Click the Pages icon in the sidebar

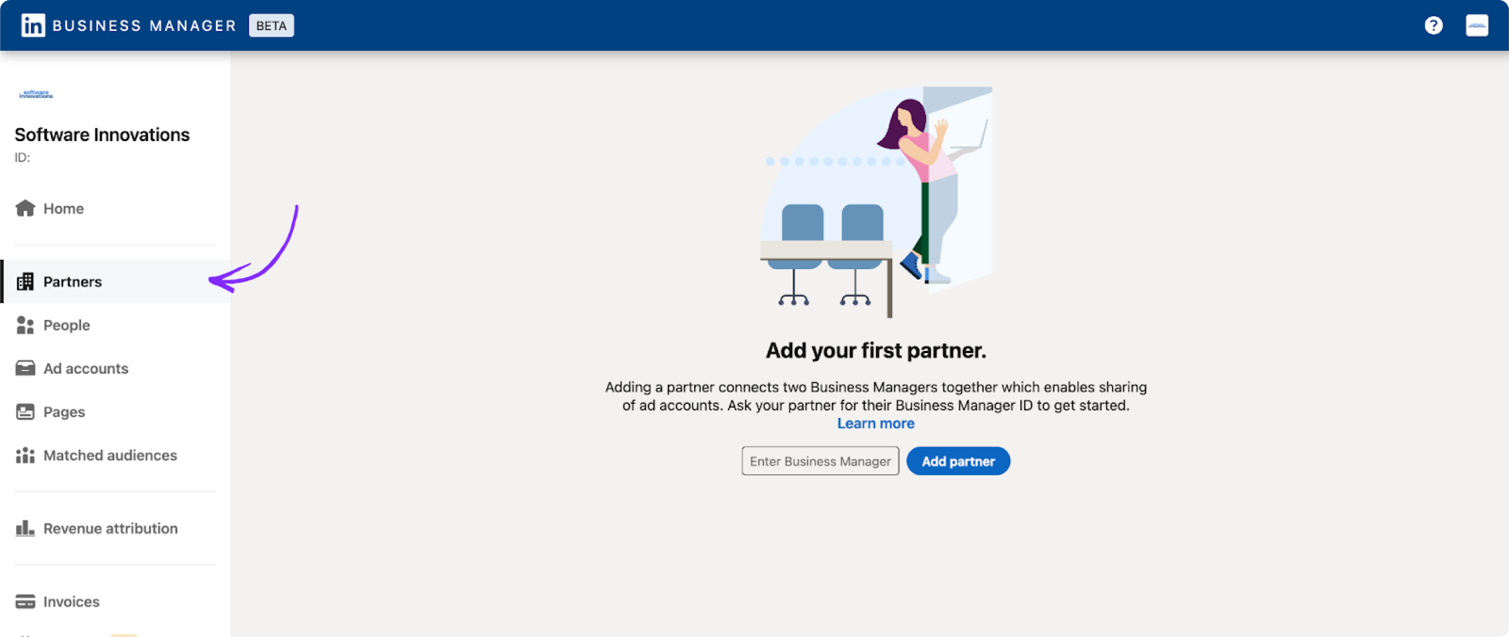point(25,412)
